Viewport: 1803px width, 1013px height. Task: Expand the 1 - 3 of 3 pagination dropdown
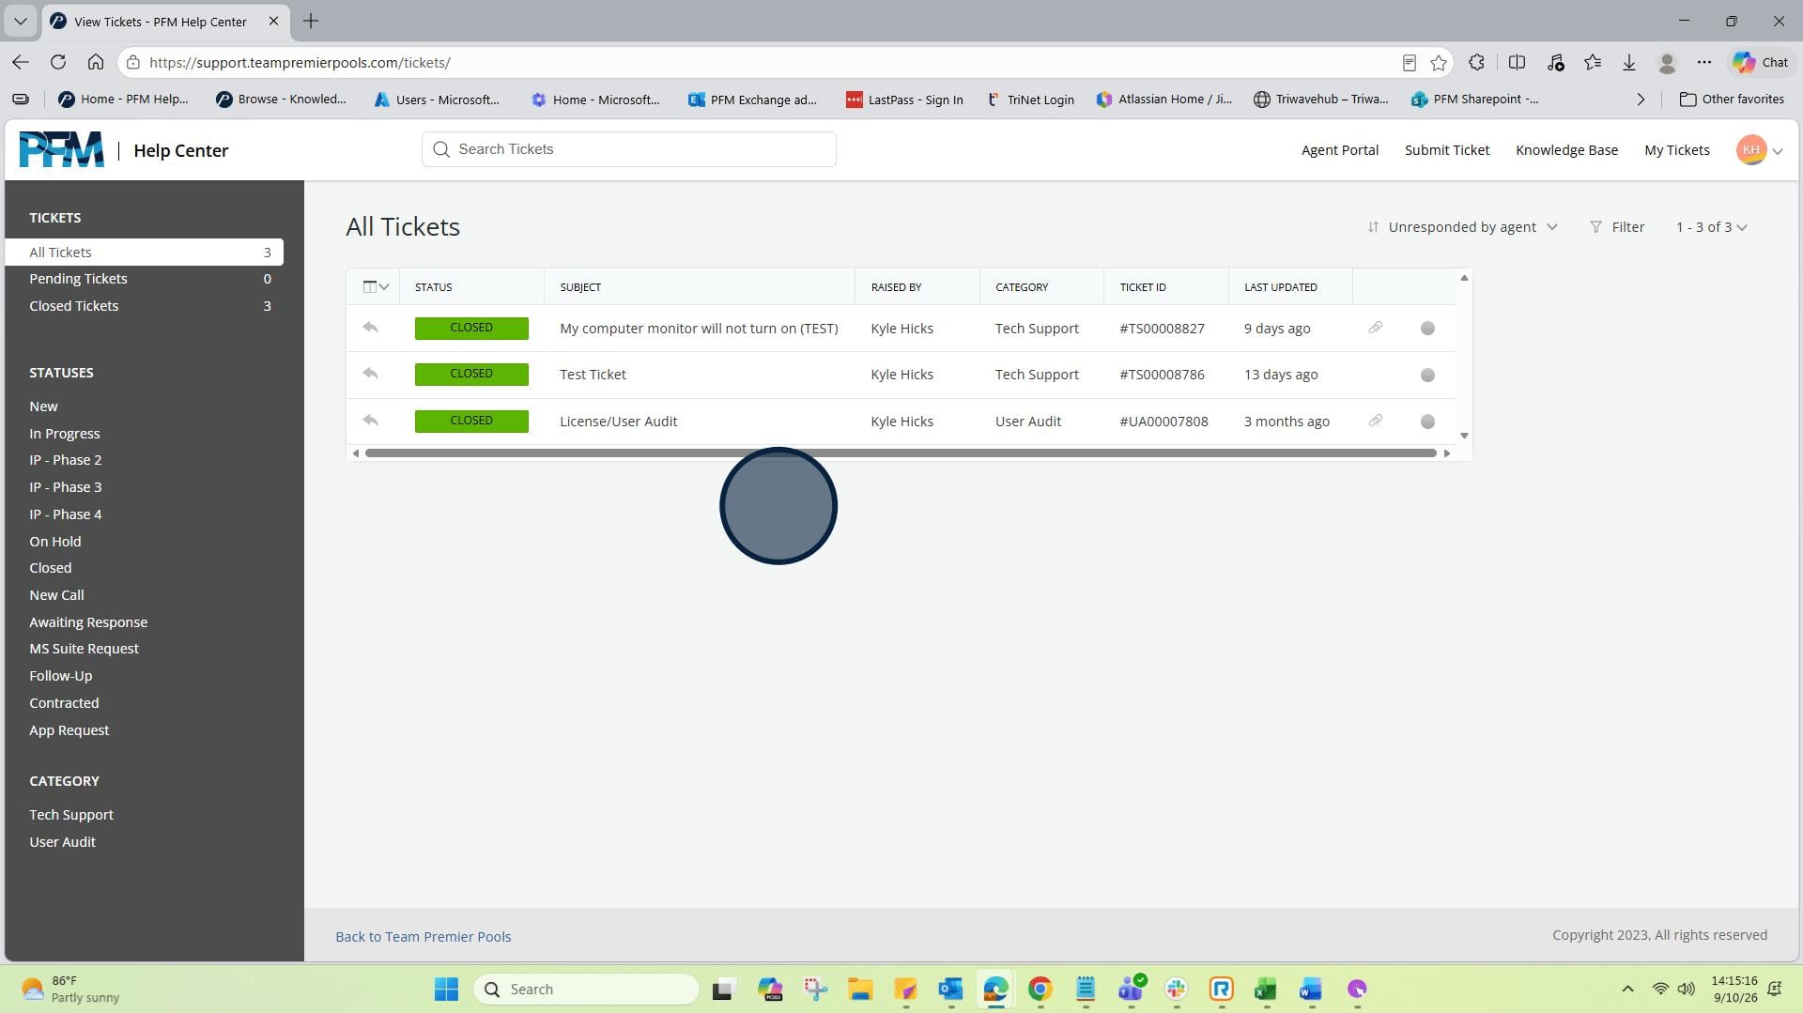click(1711, 227)
